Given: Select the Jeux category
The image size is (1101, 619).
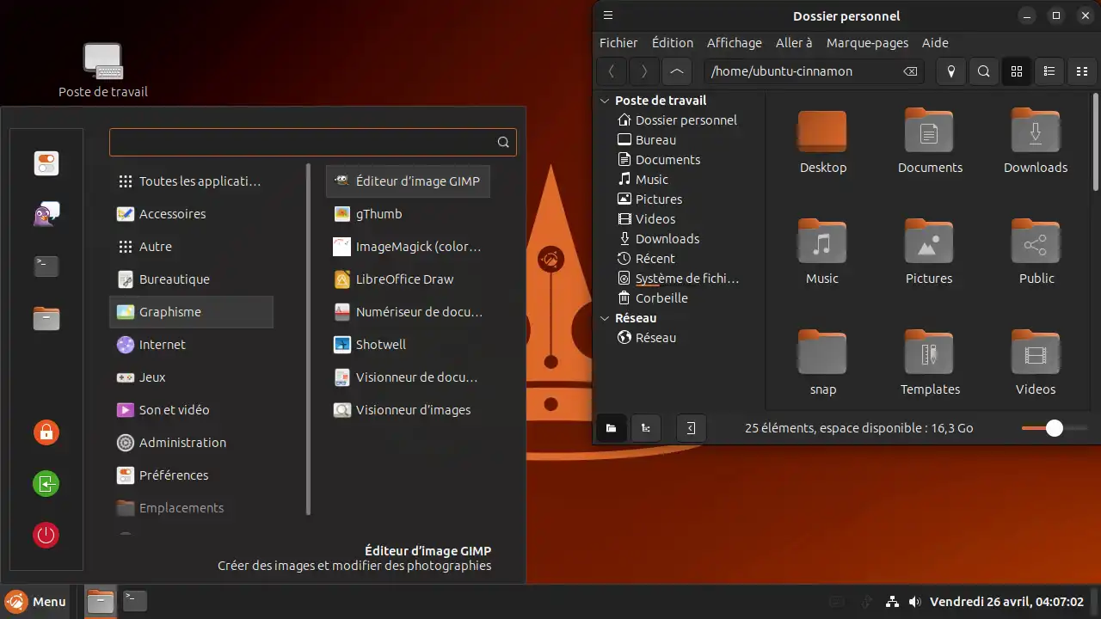Looking at the screenshot, I should tap(191, 377).
